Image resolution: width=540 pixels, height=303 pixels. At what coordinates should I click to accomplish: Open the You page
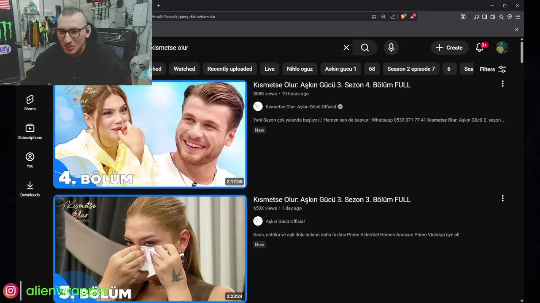tap(30, 160)
